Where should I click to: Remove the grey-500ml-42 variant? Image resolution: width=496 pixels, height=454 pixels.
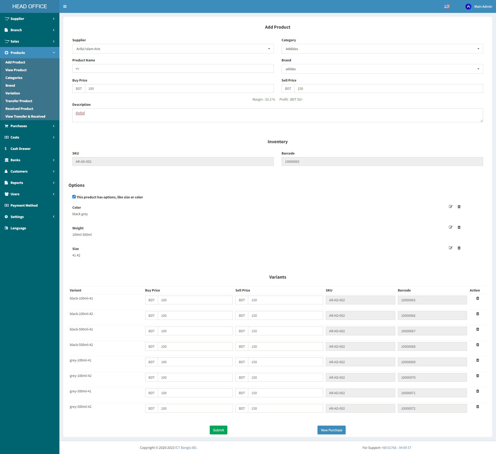[x=478, y=407]
